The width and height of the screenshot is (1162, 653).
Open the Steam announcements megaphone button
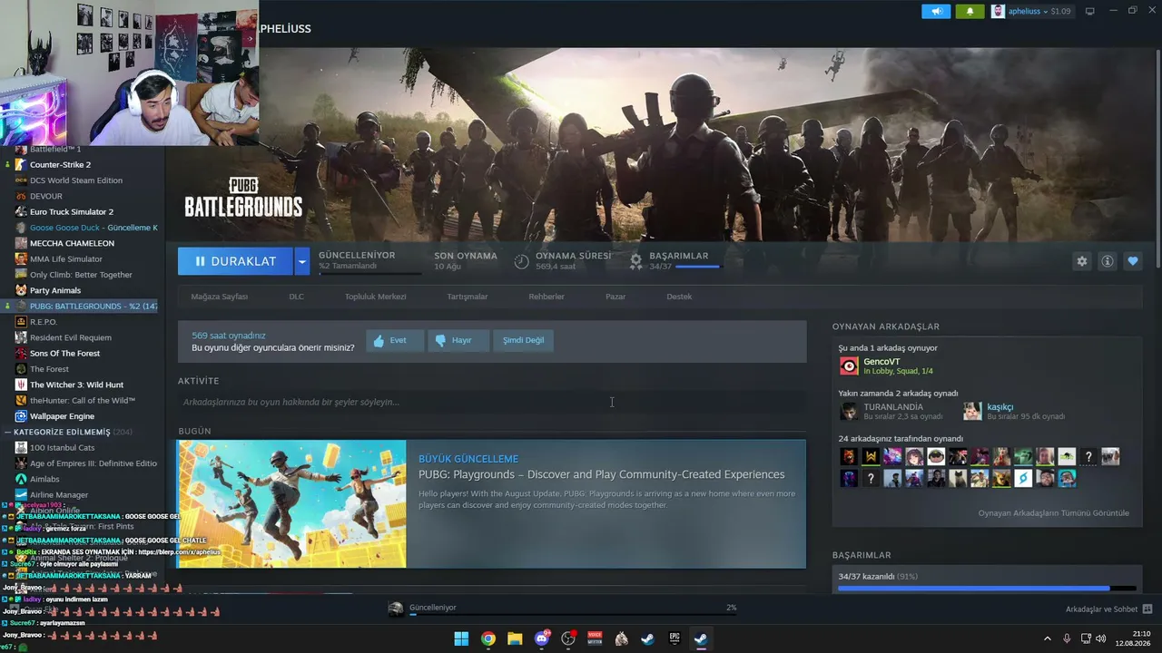click(x=936, y=11)
